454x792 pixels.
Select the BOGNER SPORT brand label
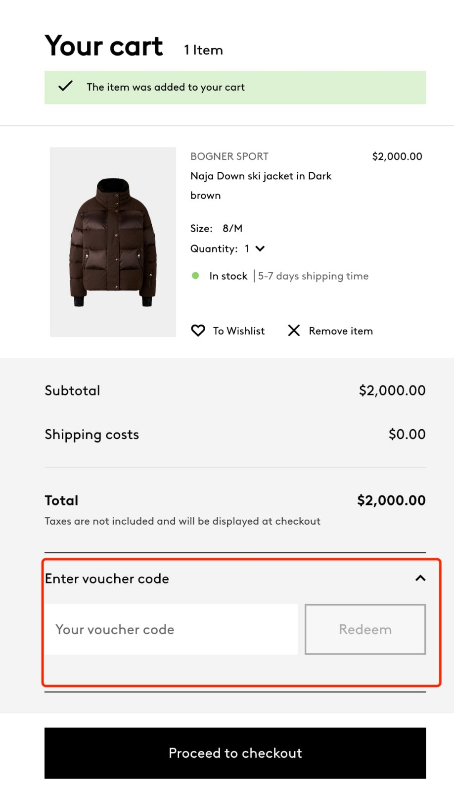pos(229,156)
